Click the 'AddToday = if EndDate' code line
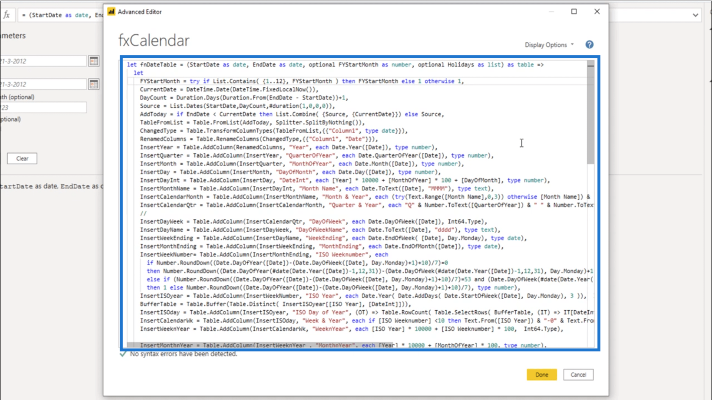This screenshot has height=400, width=712. [x=292, y=114]
